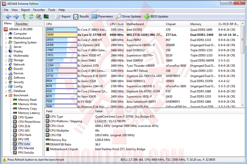This screenshot has width=247, height=164.
Task: Click the monitor diagnostics toolbar icon
Action: (46, 16)
